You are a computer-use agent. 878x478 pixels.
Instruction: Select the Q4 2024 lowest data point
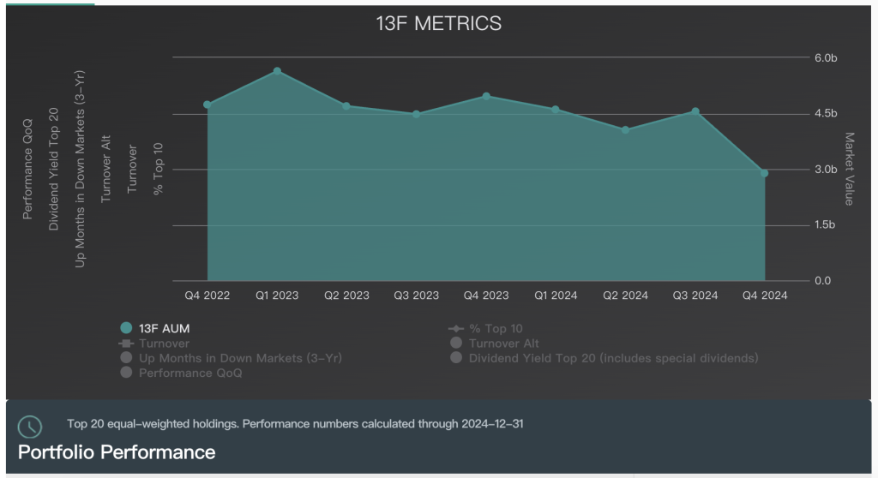pos(764,173)
